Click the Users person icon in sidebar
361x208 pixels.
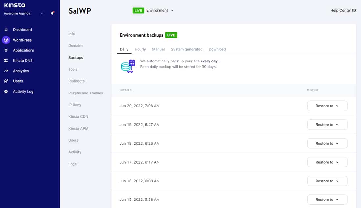[7, 81]
